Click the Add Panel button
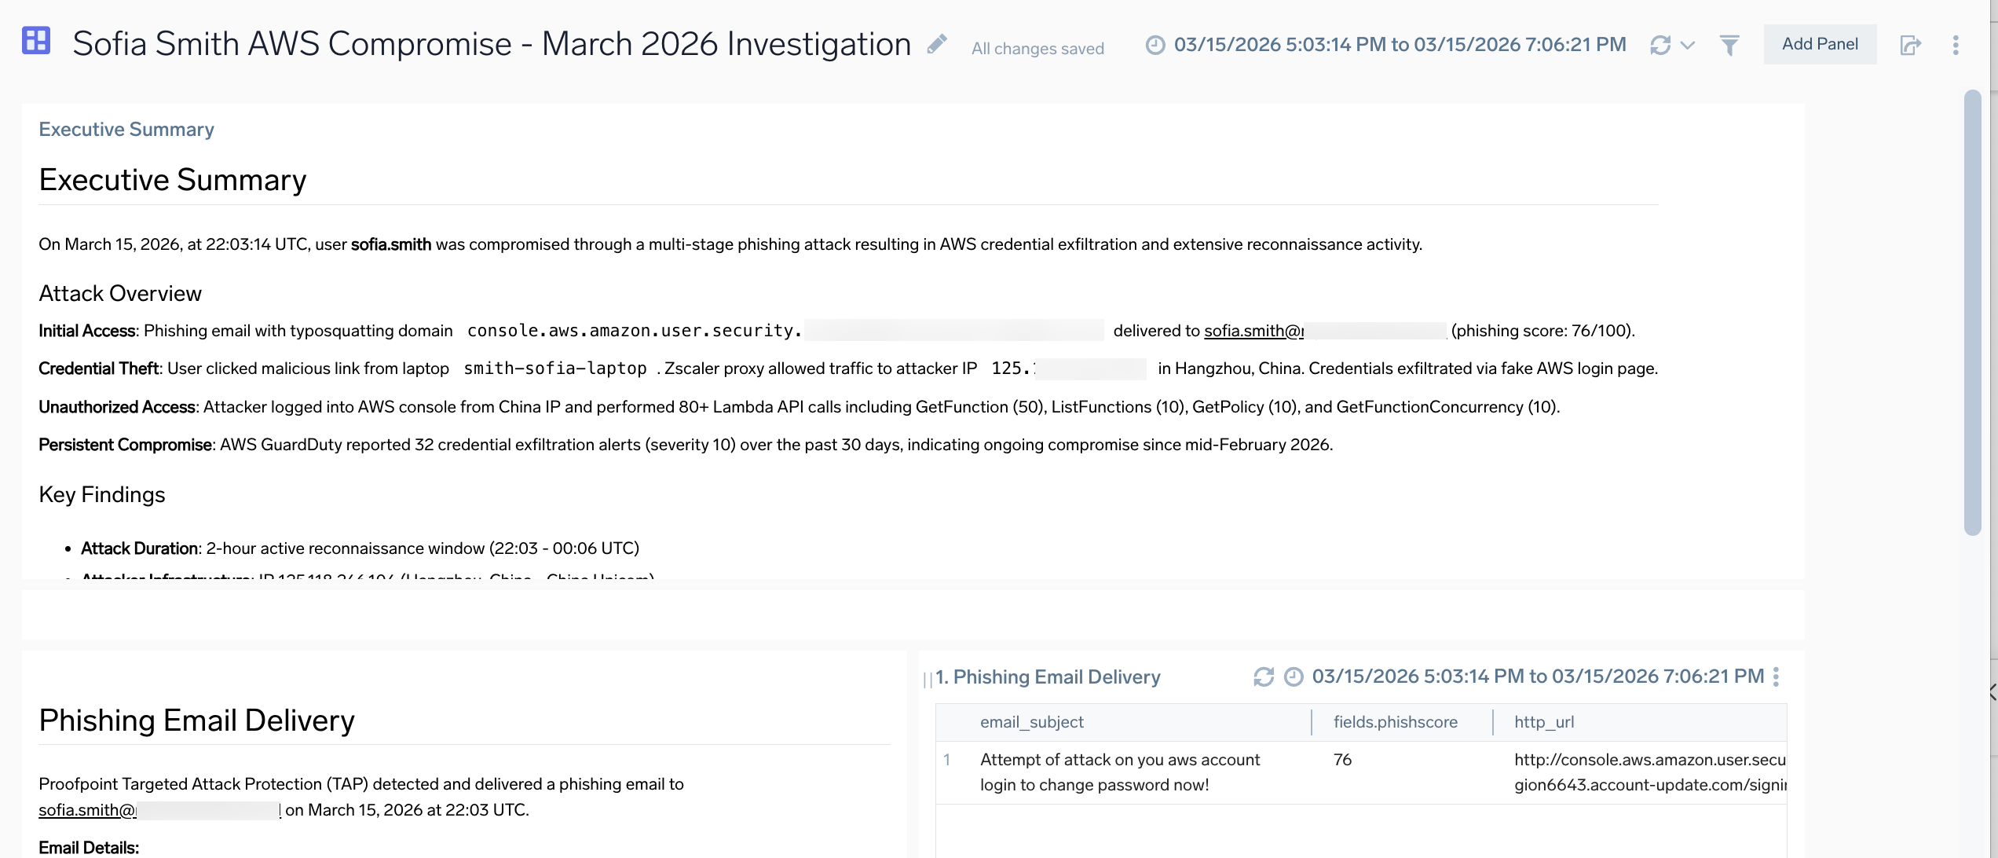This screenshot has height=858, width=1998. pos(1819,44)
